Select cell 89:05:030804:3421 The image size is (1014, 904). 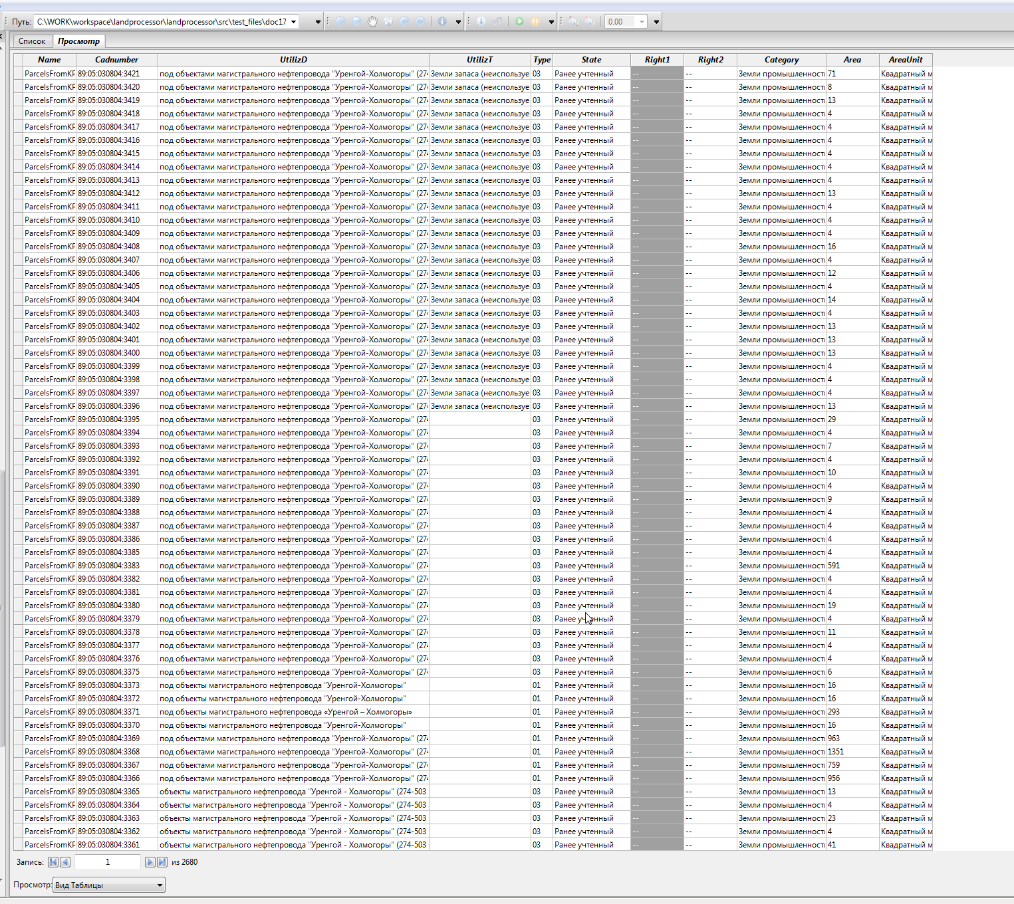[x=117, y=74]
